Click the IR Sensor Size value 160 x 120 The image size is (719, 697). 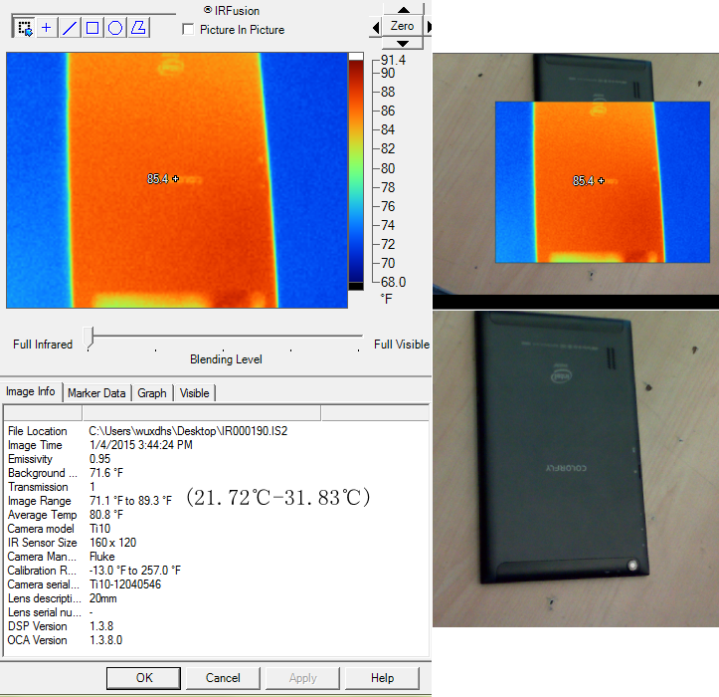pos(112,543)
